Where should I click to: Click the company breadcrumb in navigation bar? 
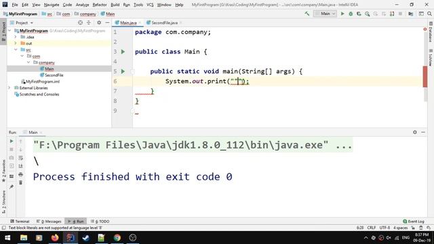(x=87, y=14)
